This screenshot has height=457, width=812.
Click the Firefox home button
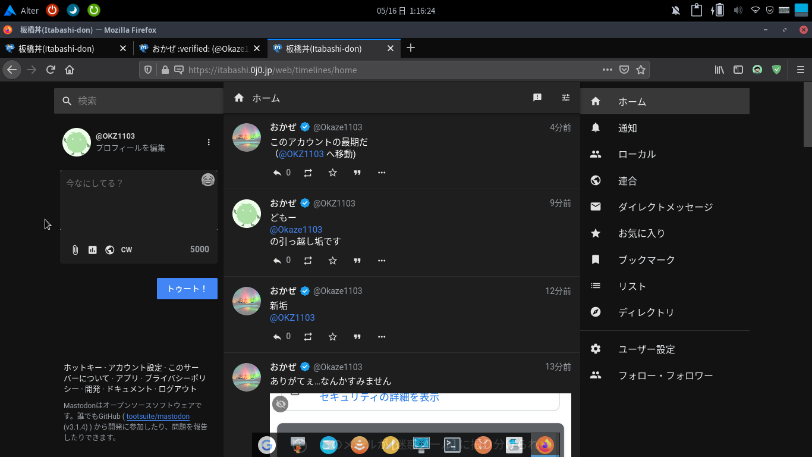(x=70, y=70)
